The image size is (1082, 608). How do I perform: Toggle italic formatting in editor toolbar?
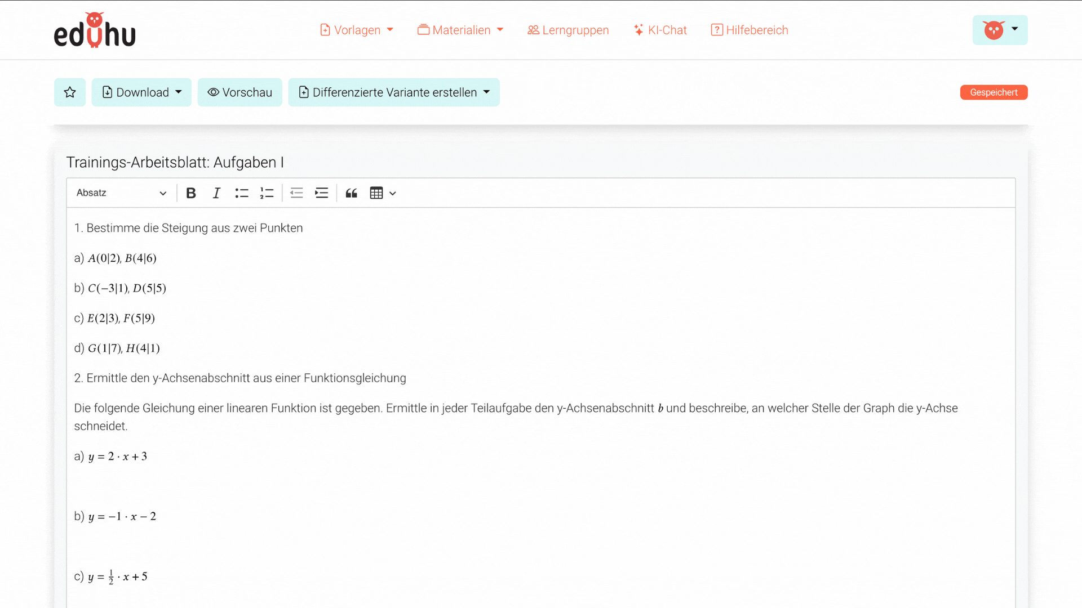pos(216,193)
